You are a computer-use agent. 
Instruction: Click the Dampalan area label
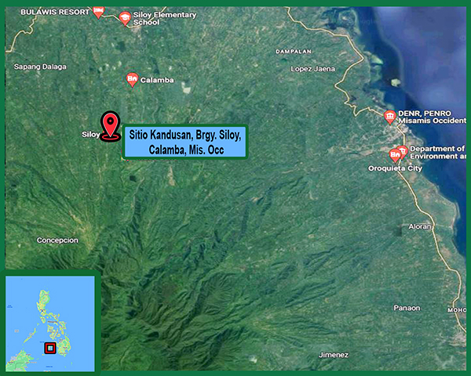(x=293, y=52)
